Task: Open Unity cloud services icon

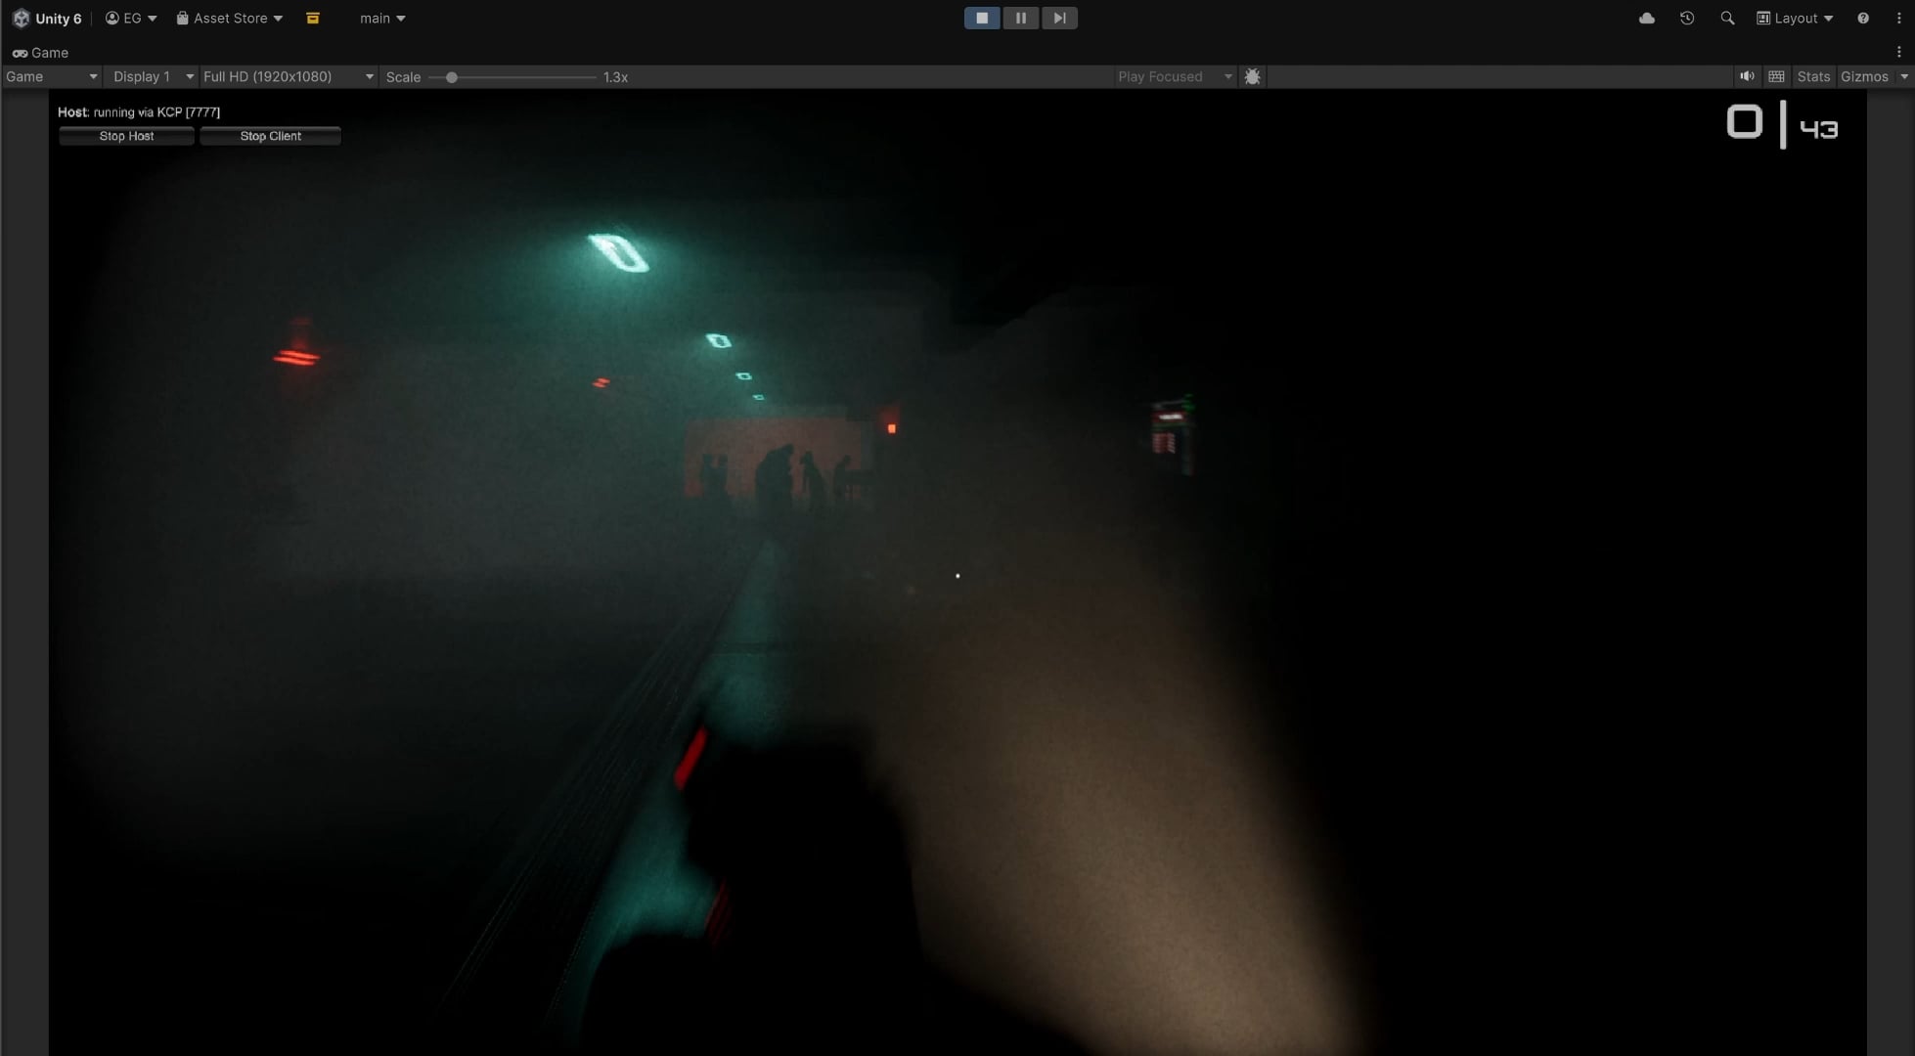Action: [x=1647, y=19]
